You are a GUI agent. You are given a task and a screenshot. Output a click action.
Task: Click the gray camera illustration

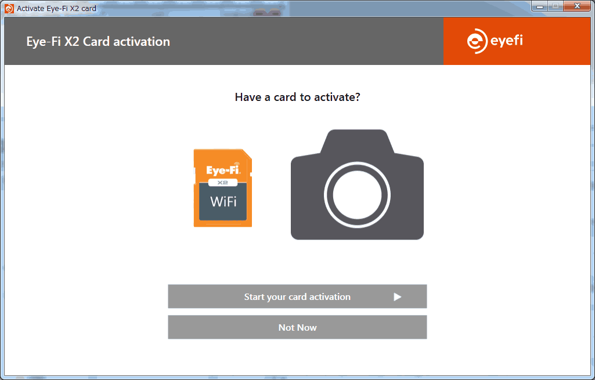click(x=357, y=184)
